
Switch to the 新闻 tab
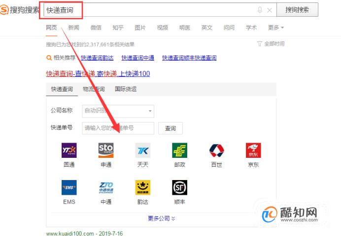click(x=73, y=28)
